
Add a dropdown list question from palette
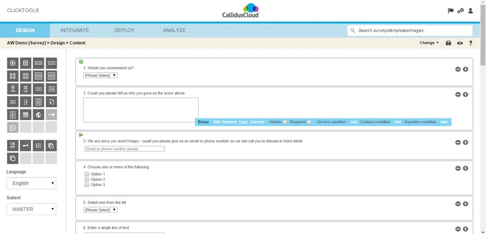coord(38,63)
